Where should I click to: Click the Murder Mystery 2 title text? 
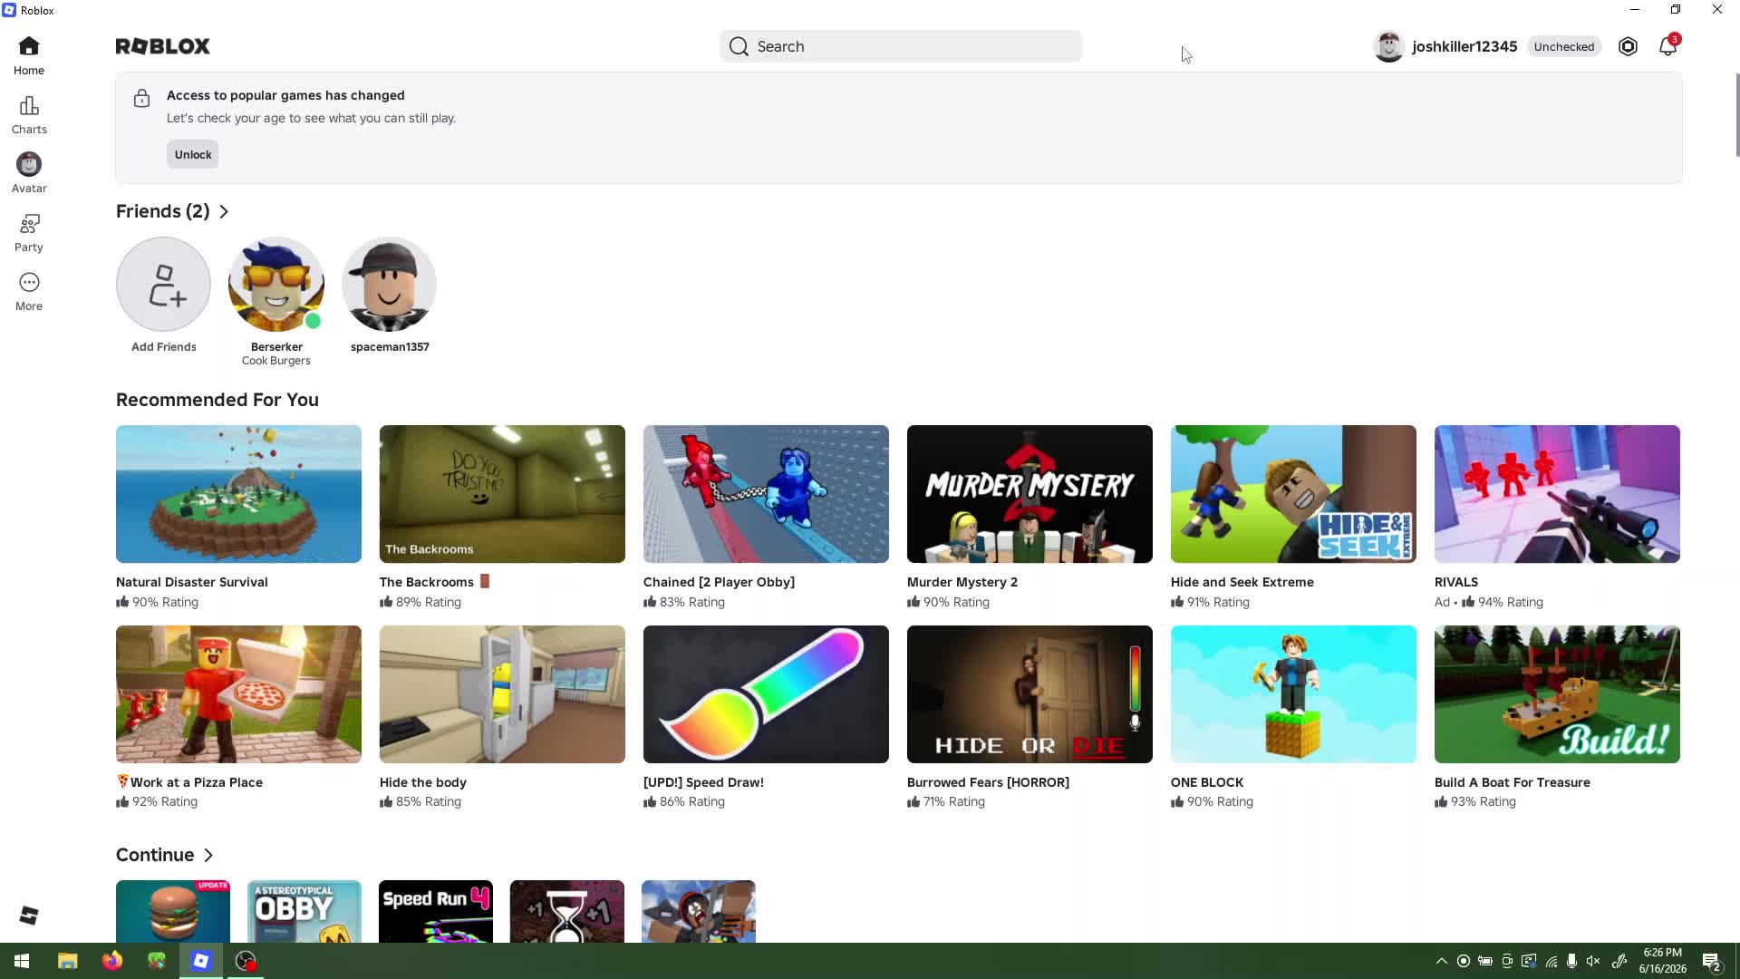[962, 582]
